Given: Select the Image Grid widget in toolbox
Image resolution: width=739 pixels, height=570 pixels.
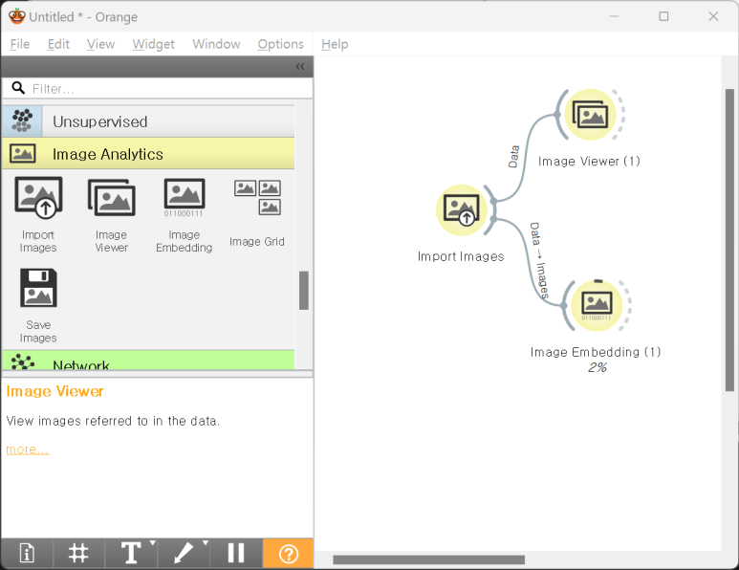Looking at the screenshot, I should [257, 212].
